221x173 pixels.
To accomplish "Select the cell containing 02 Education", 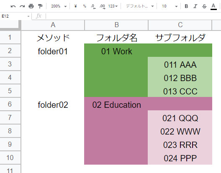I will click(x=116, y=105).
